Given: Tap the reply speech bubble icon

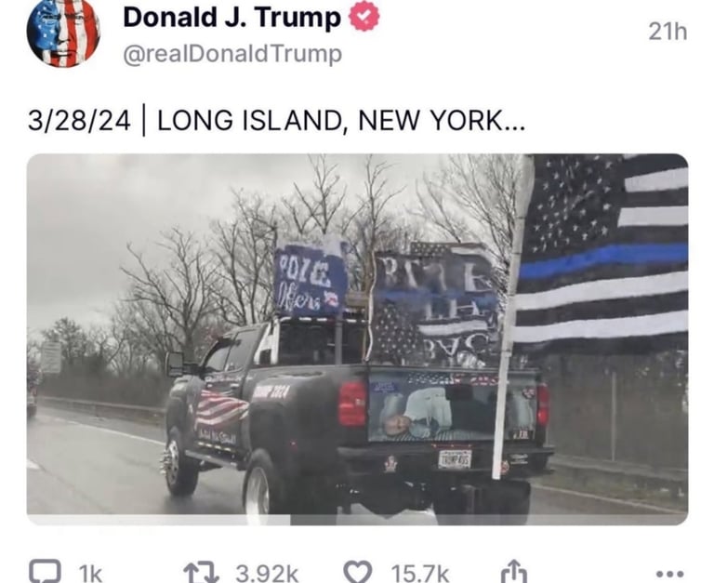Looking at the screenshot, I should (45, 571).
